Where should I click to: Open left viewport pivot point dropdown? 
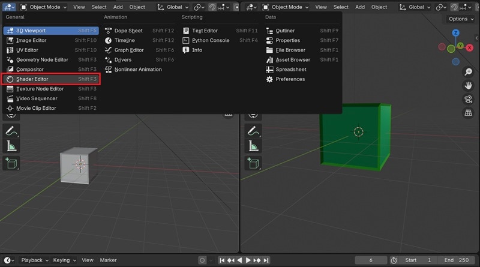tap(199, 7)
